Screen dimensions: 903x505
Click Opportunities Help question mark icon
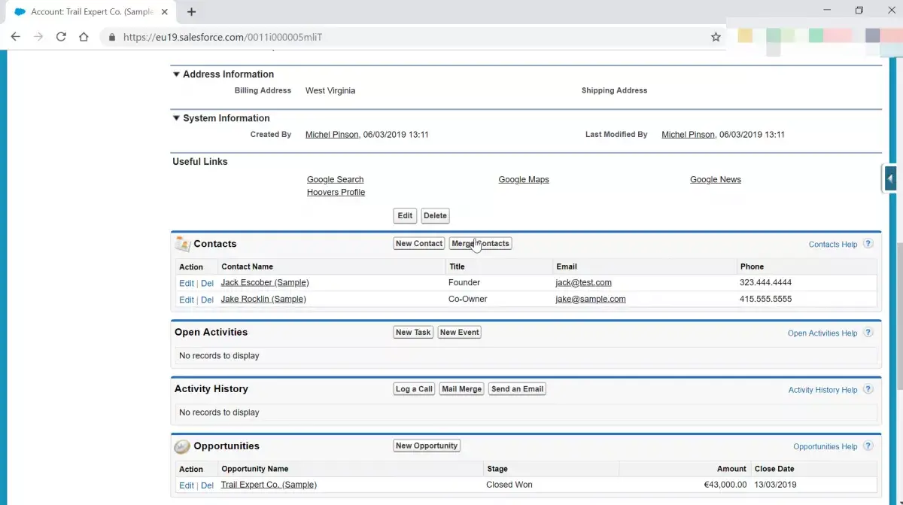click(x=868, y=446)
